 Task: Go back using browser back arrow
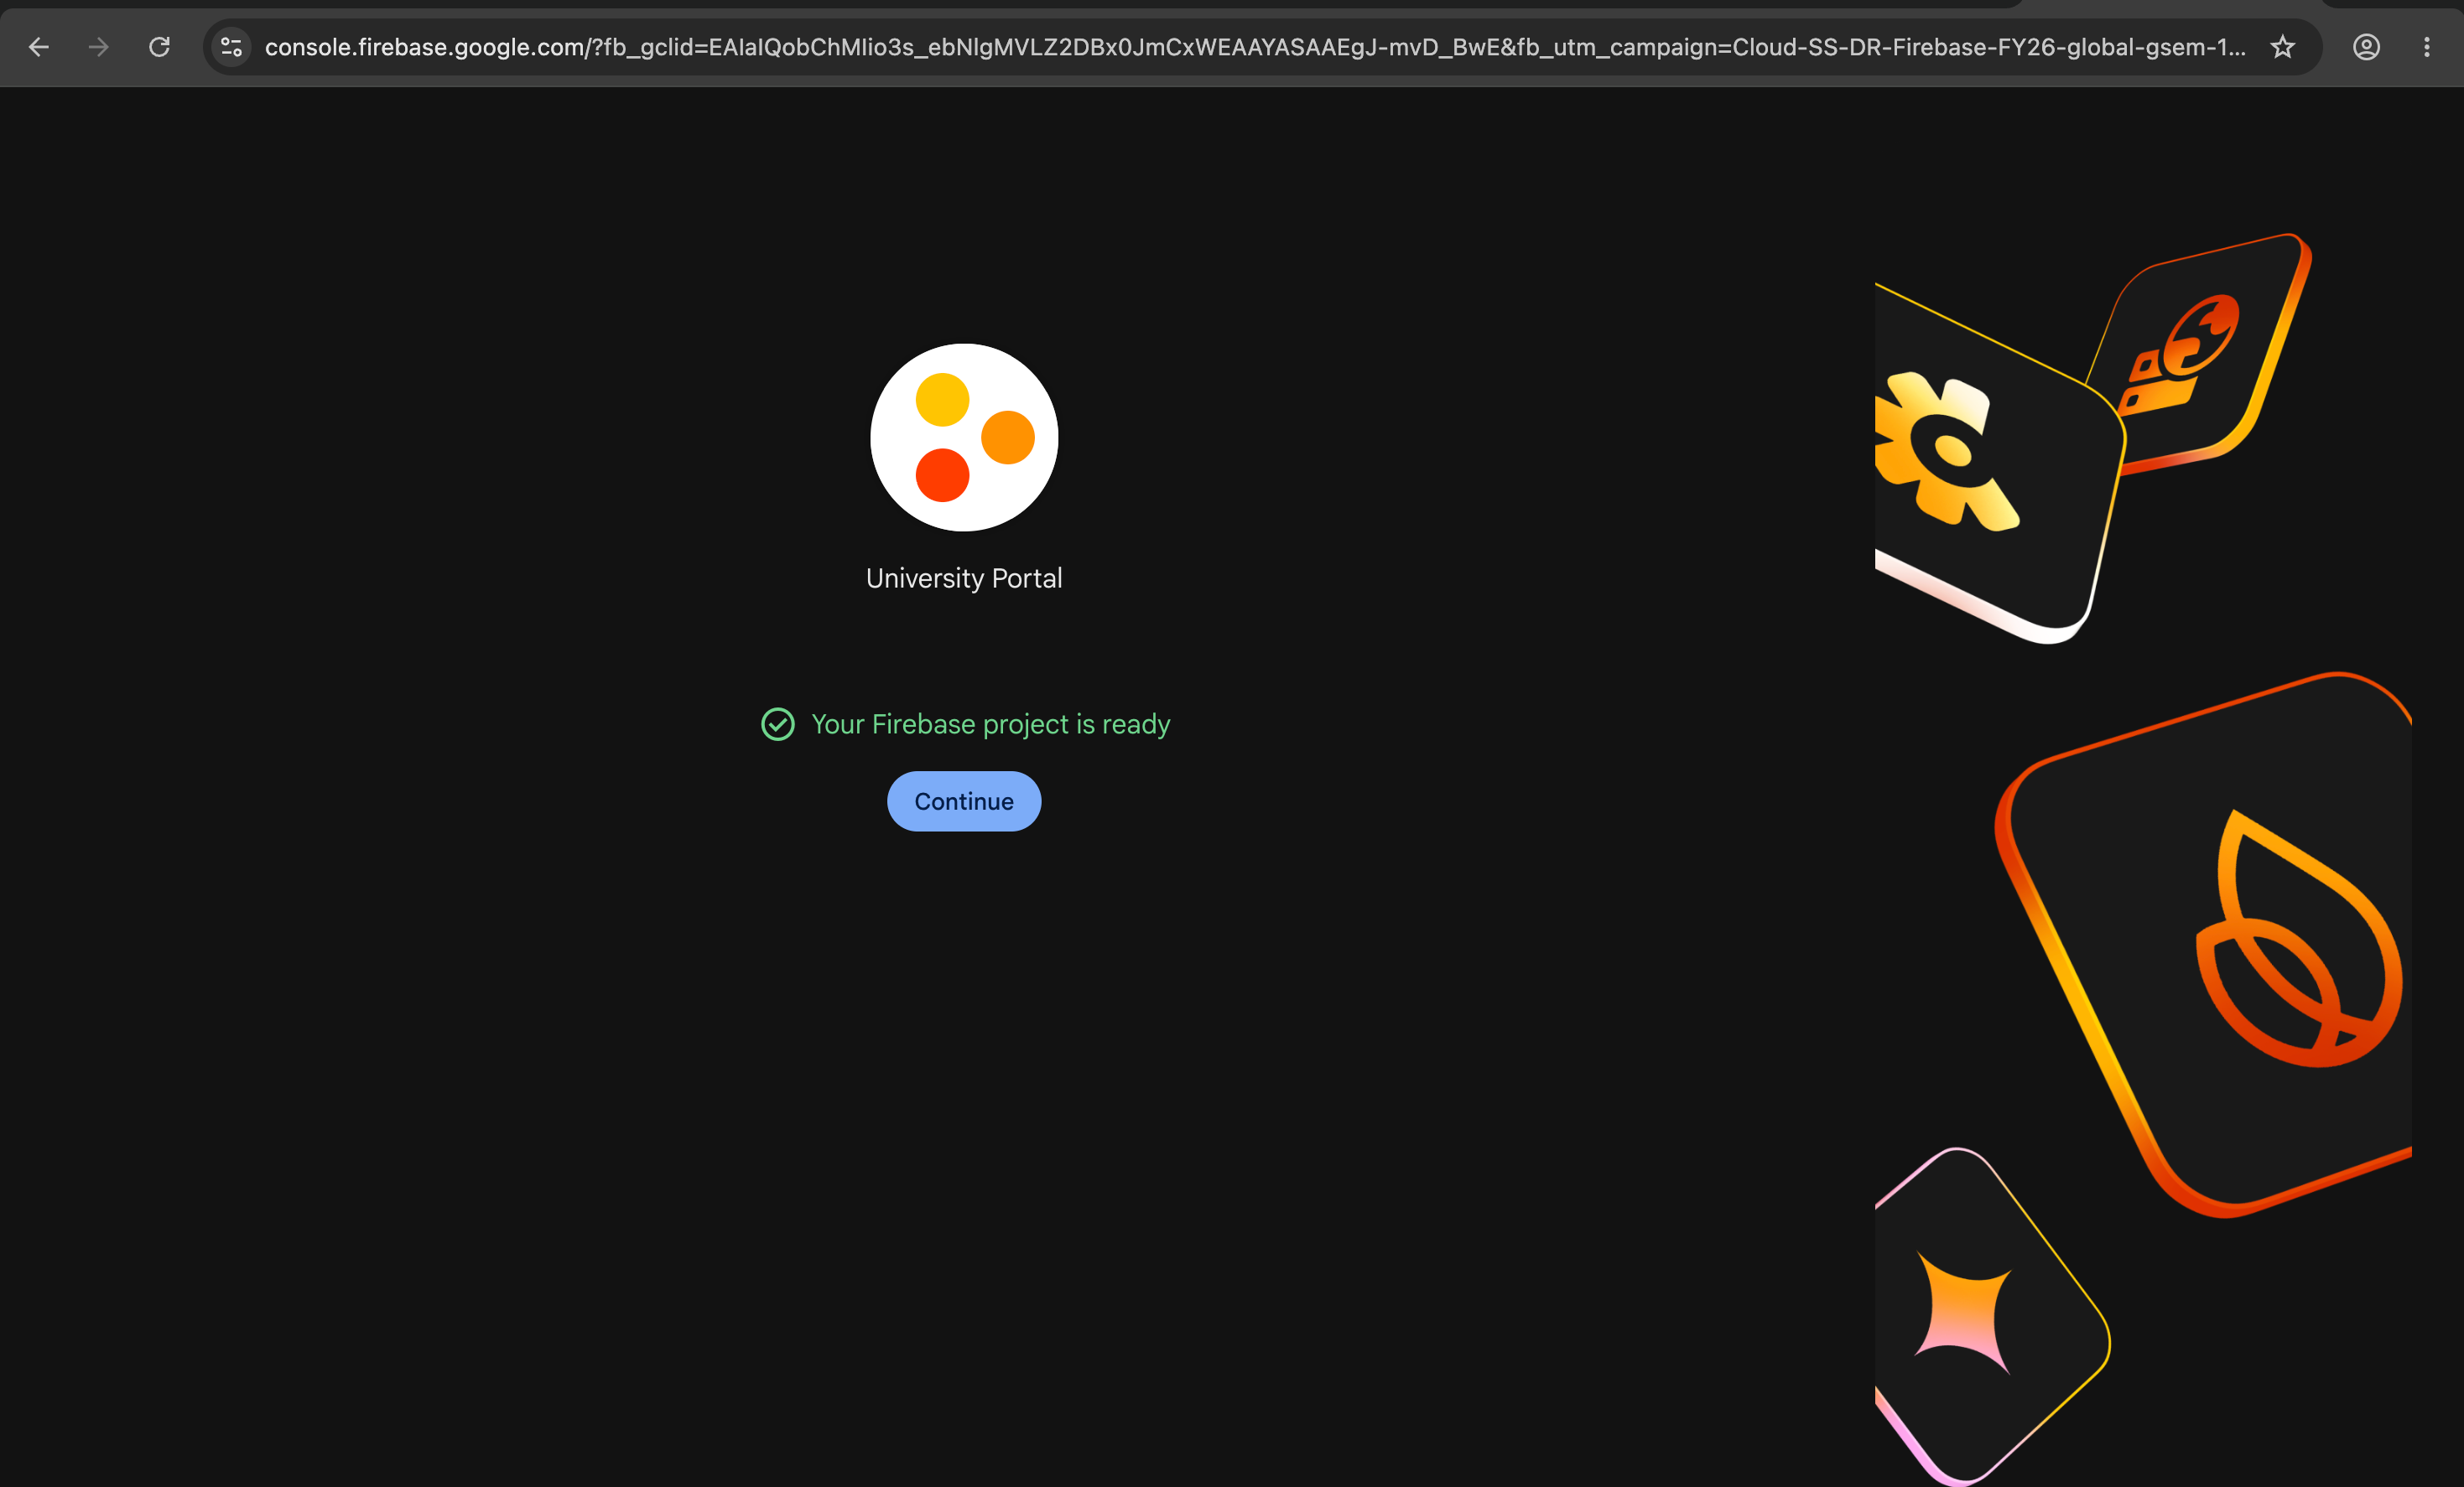(x=39, y=47)
